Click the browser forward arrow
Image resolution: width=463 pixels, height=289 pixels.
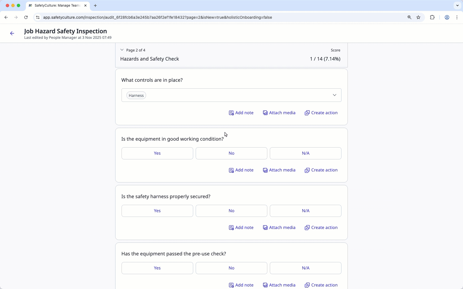pyautogui.click(x=16, y=17)
